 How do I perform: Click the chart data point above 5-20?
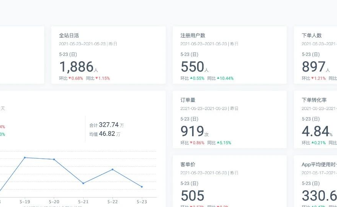coord(54,159)
